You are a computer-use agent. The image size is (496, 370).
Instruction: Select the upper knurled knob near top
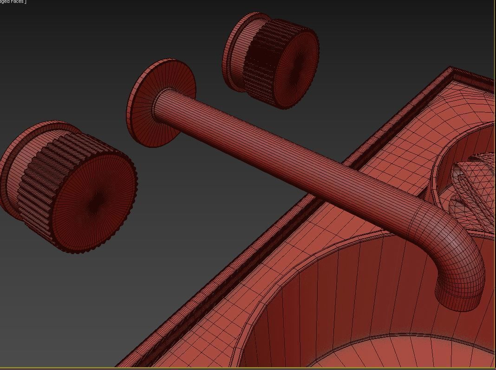click(271, 61)
